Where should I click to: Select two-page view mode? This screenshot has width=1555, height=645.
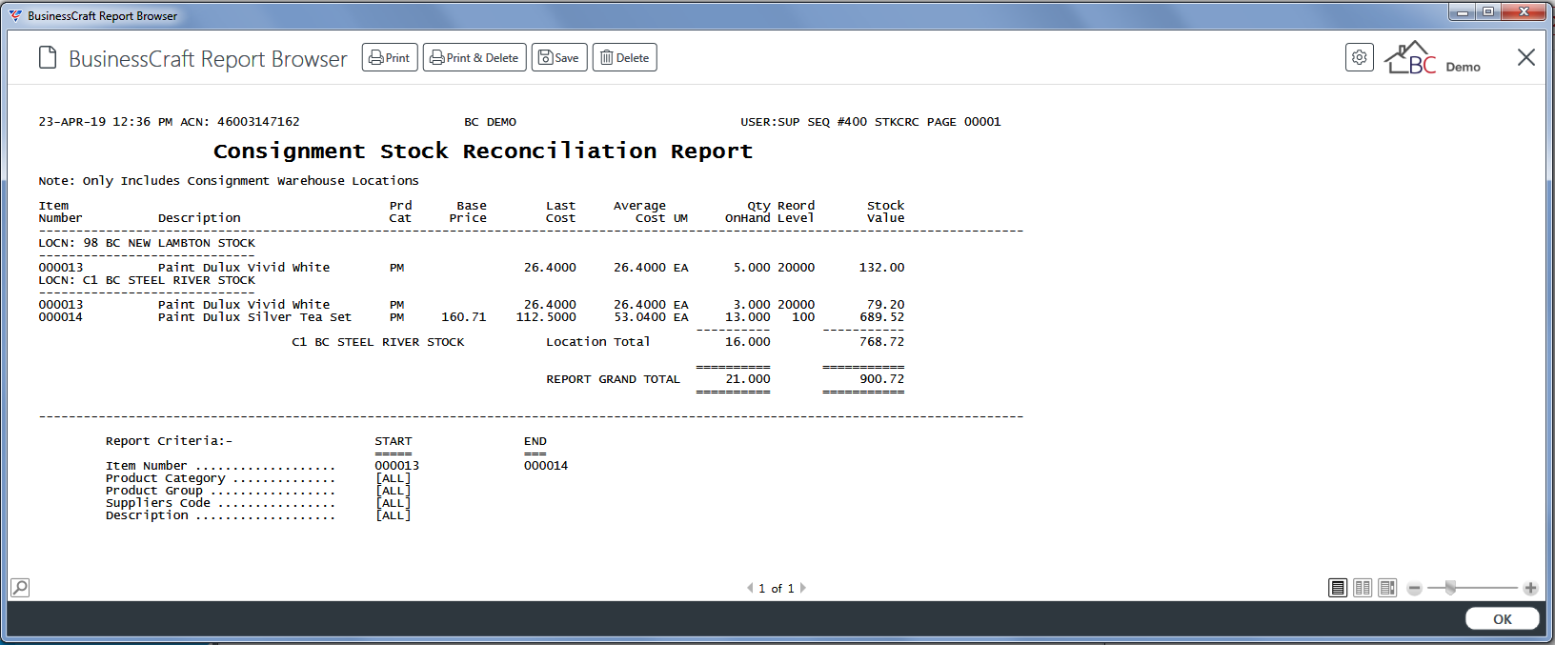click(1363, 588)
